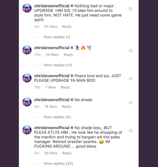Show the 22 replies thread
158x167 pixels.
(58, 163)
